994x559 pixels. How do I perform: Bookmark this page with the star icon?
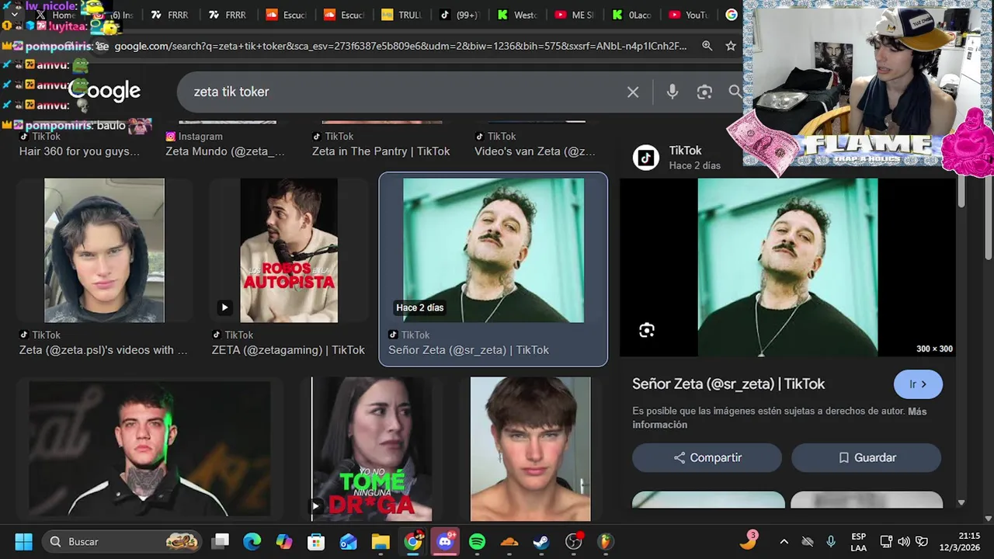(731, 46)
